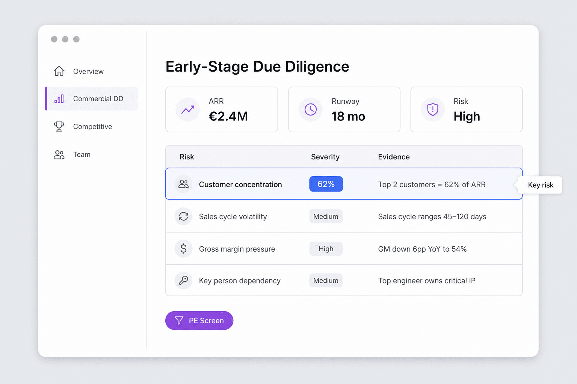
Task: Click the ARR trend arrow icon
Action: pyautogui.click(x=188, y=109)
